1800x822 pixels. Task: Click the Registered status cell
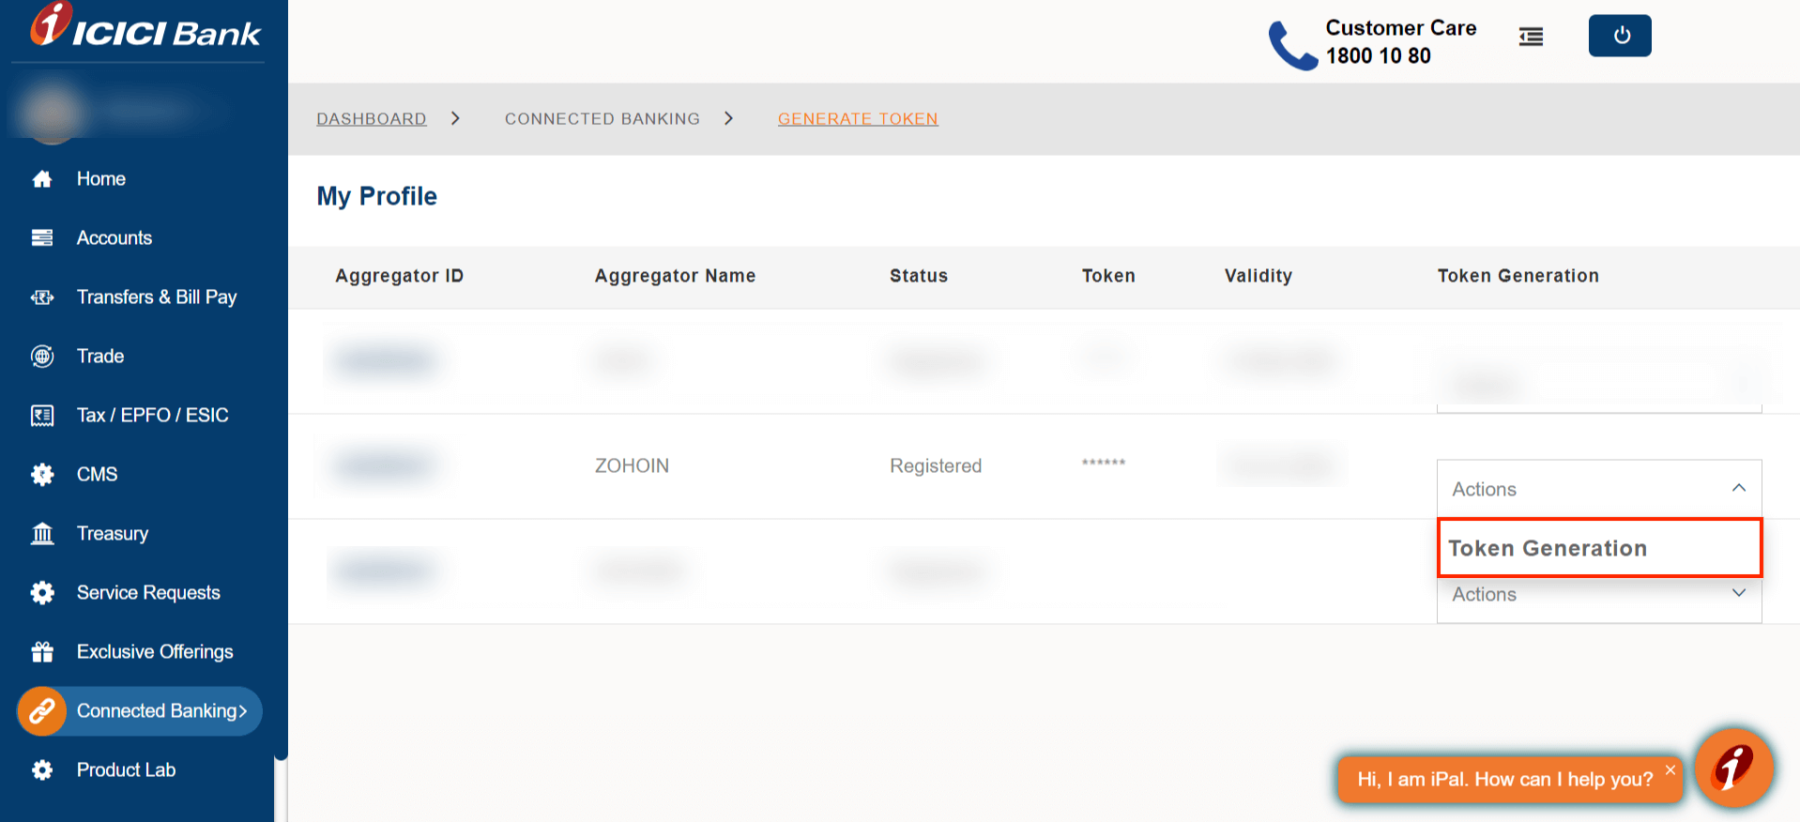936,466
